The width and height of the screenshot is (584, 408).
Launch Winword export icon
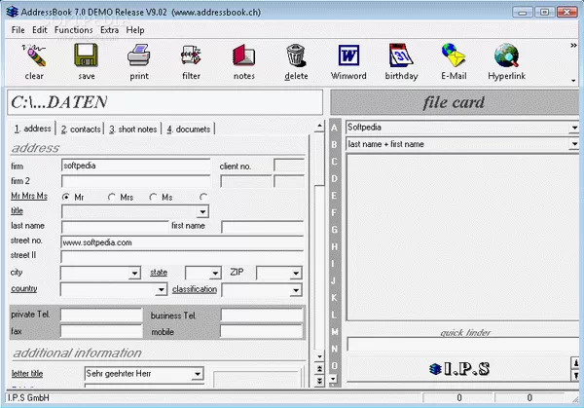[x=348, y=56]
